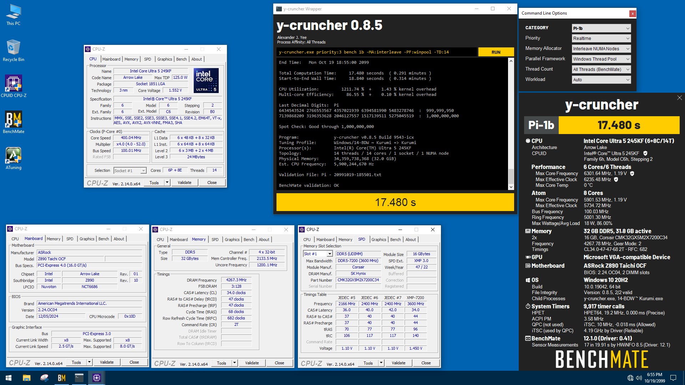Click the CPU name field Intel Core Ultra 5 245KF

(x=151, y=71)
